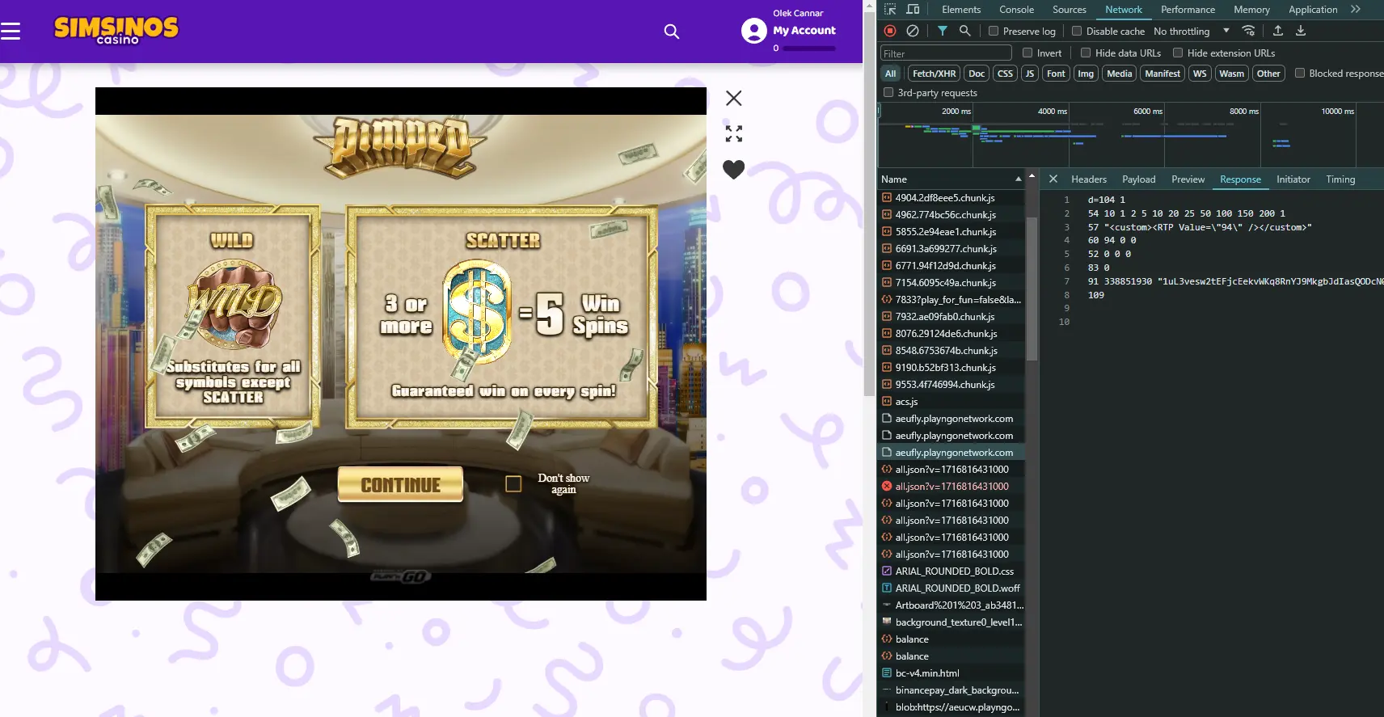Viewport: 1384px width, 717px height.
Task: Stop recording the network log
Action: click(x=890, y=31)
